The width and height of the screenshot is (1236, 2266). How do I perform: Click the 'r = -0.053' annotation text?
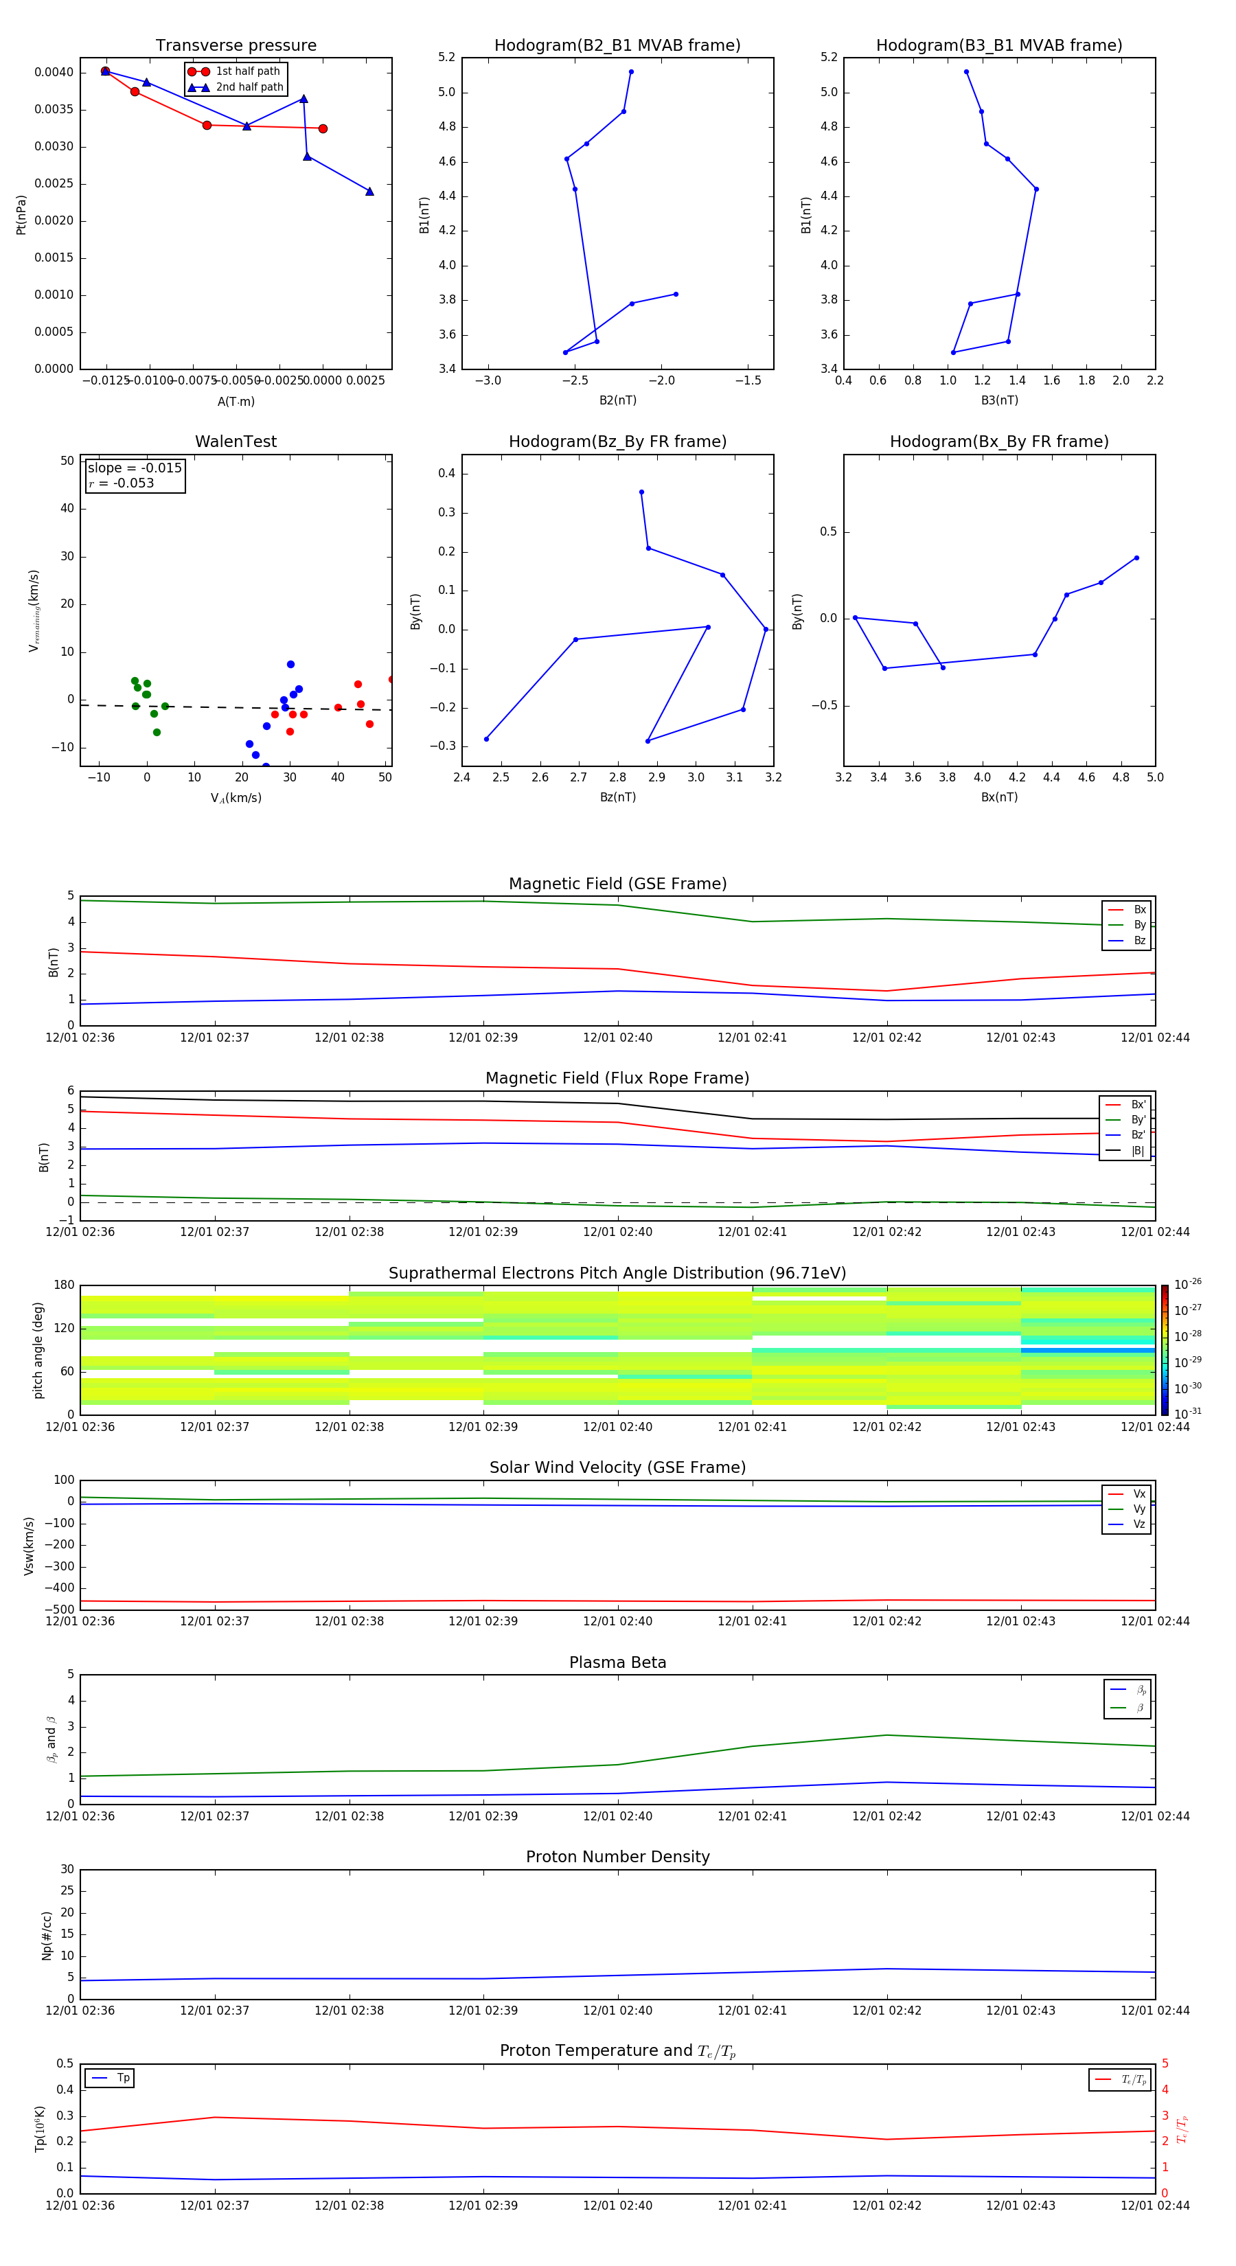pyautogui.click(x=122, y=483)
